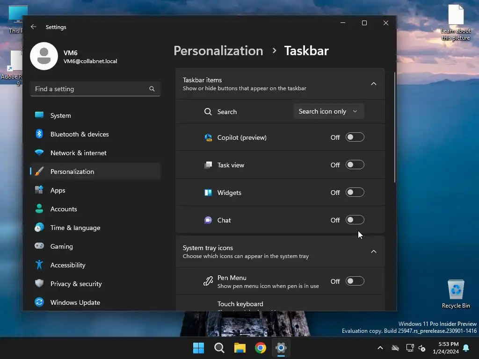Click the Touch keyboard row
The image size is (479, 359).
pyautogui.click(x=280, y=303)
